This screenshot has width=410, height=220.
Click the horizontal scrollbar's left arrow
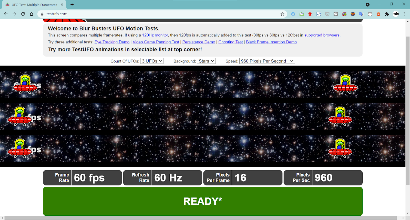[x=2, y=218]
